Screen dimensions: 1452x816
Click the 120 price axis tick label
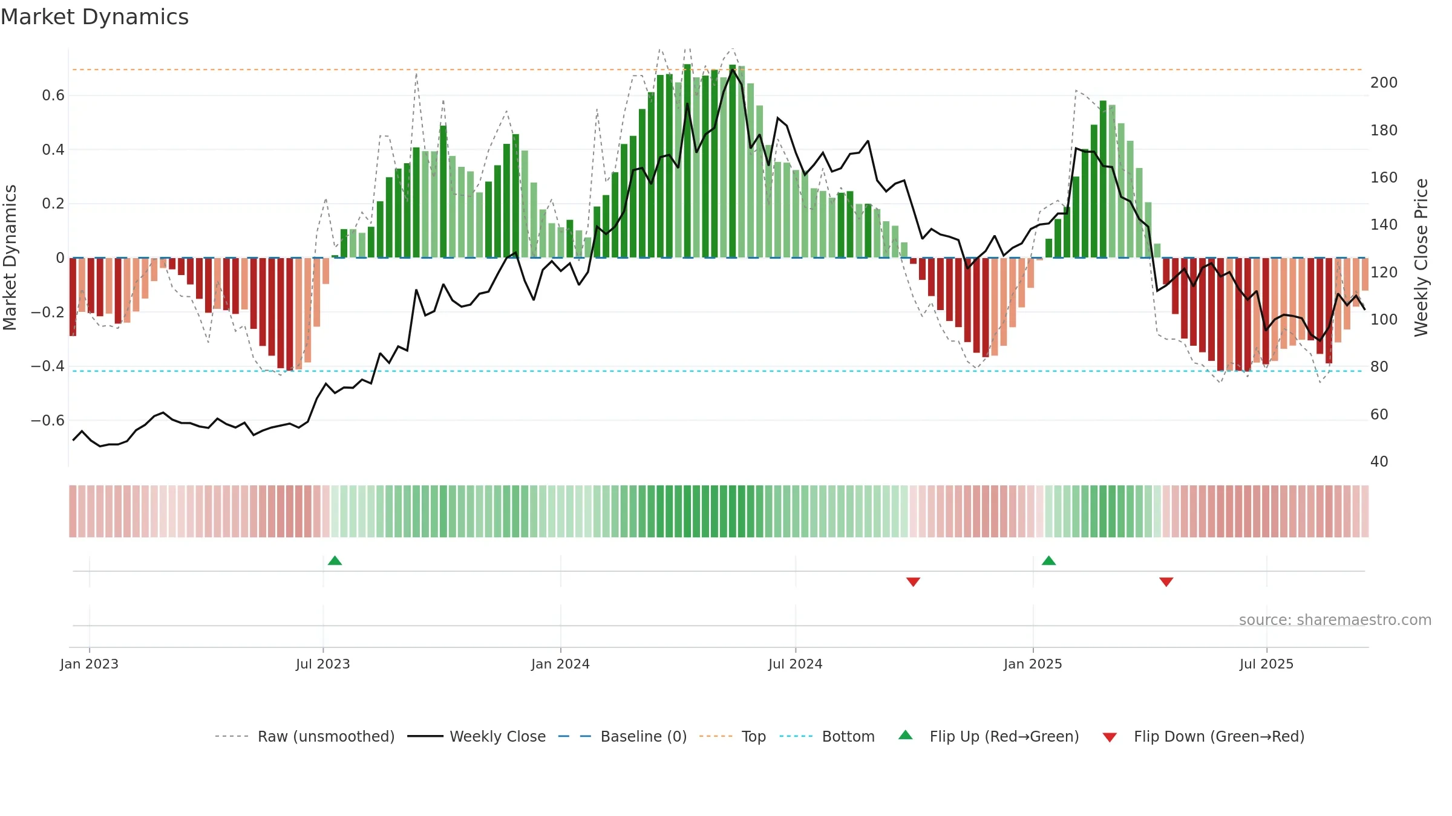click(x=1384, y=273)
